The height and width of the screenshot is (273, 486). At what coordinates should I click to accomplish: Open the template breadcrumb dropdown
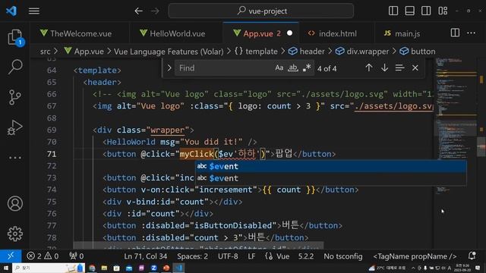tap(256, 52)
